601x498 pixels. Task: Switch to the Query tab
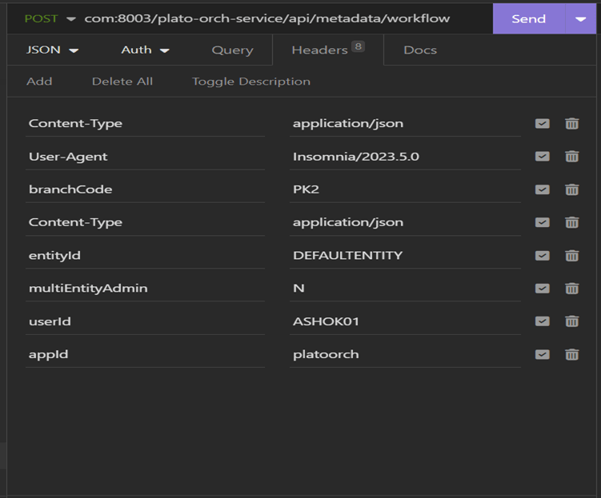232,50
